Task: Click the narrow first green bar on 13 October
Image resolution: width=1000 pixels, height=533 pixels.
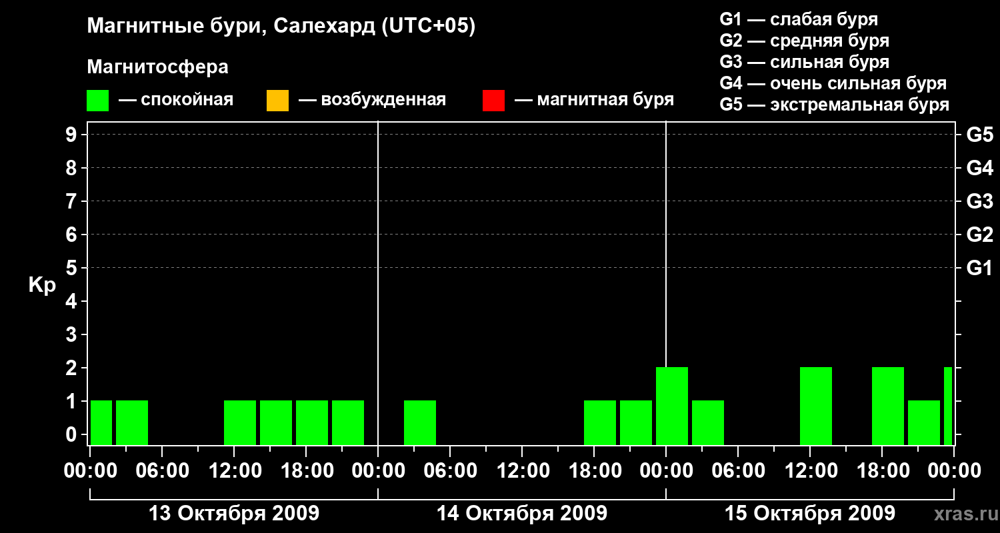Action: pyautogui.click(x=101, y=422)
